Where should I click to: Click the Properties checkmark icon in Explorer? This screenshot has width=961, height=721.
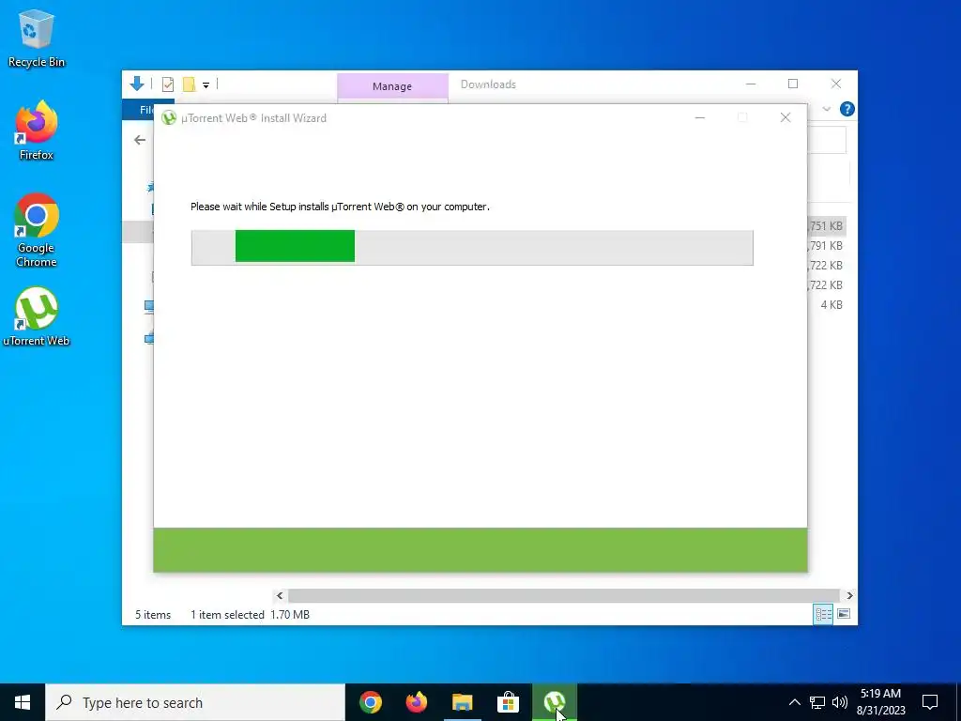pos(167,84)
